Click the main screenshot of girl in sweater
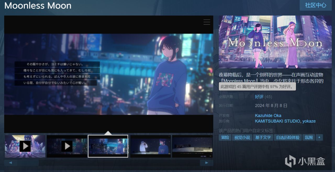335x172 pixels. (109, 74)
